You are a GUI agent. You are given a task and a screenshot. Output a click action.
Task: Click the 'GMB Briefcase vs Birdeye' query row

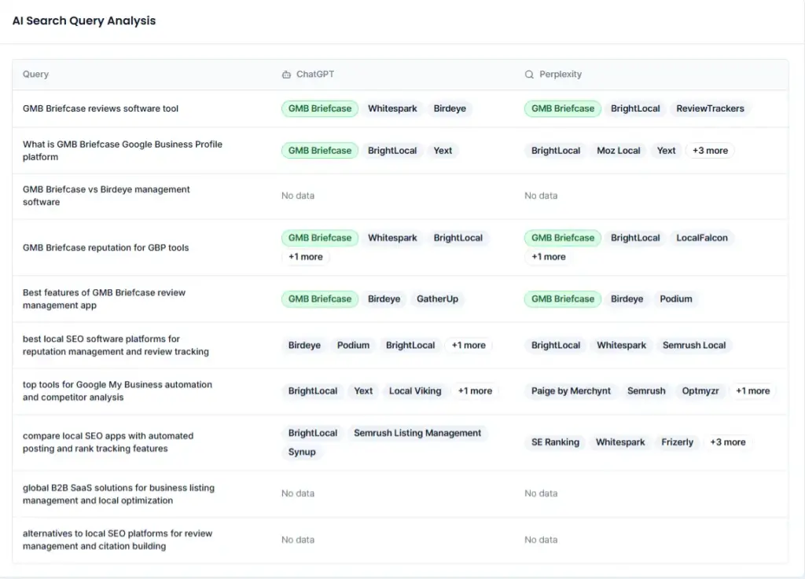tap(105, 196)
